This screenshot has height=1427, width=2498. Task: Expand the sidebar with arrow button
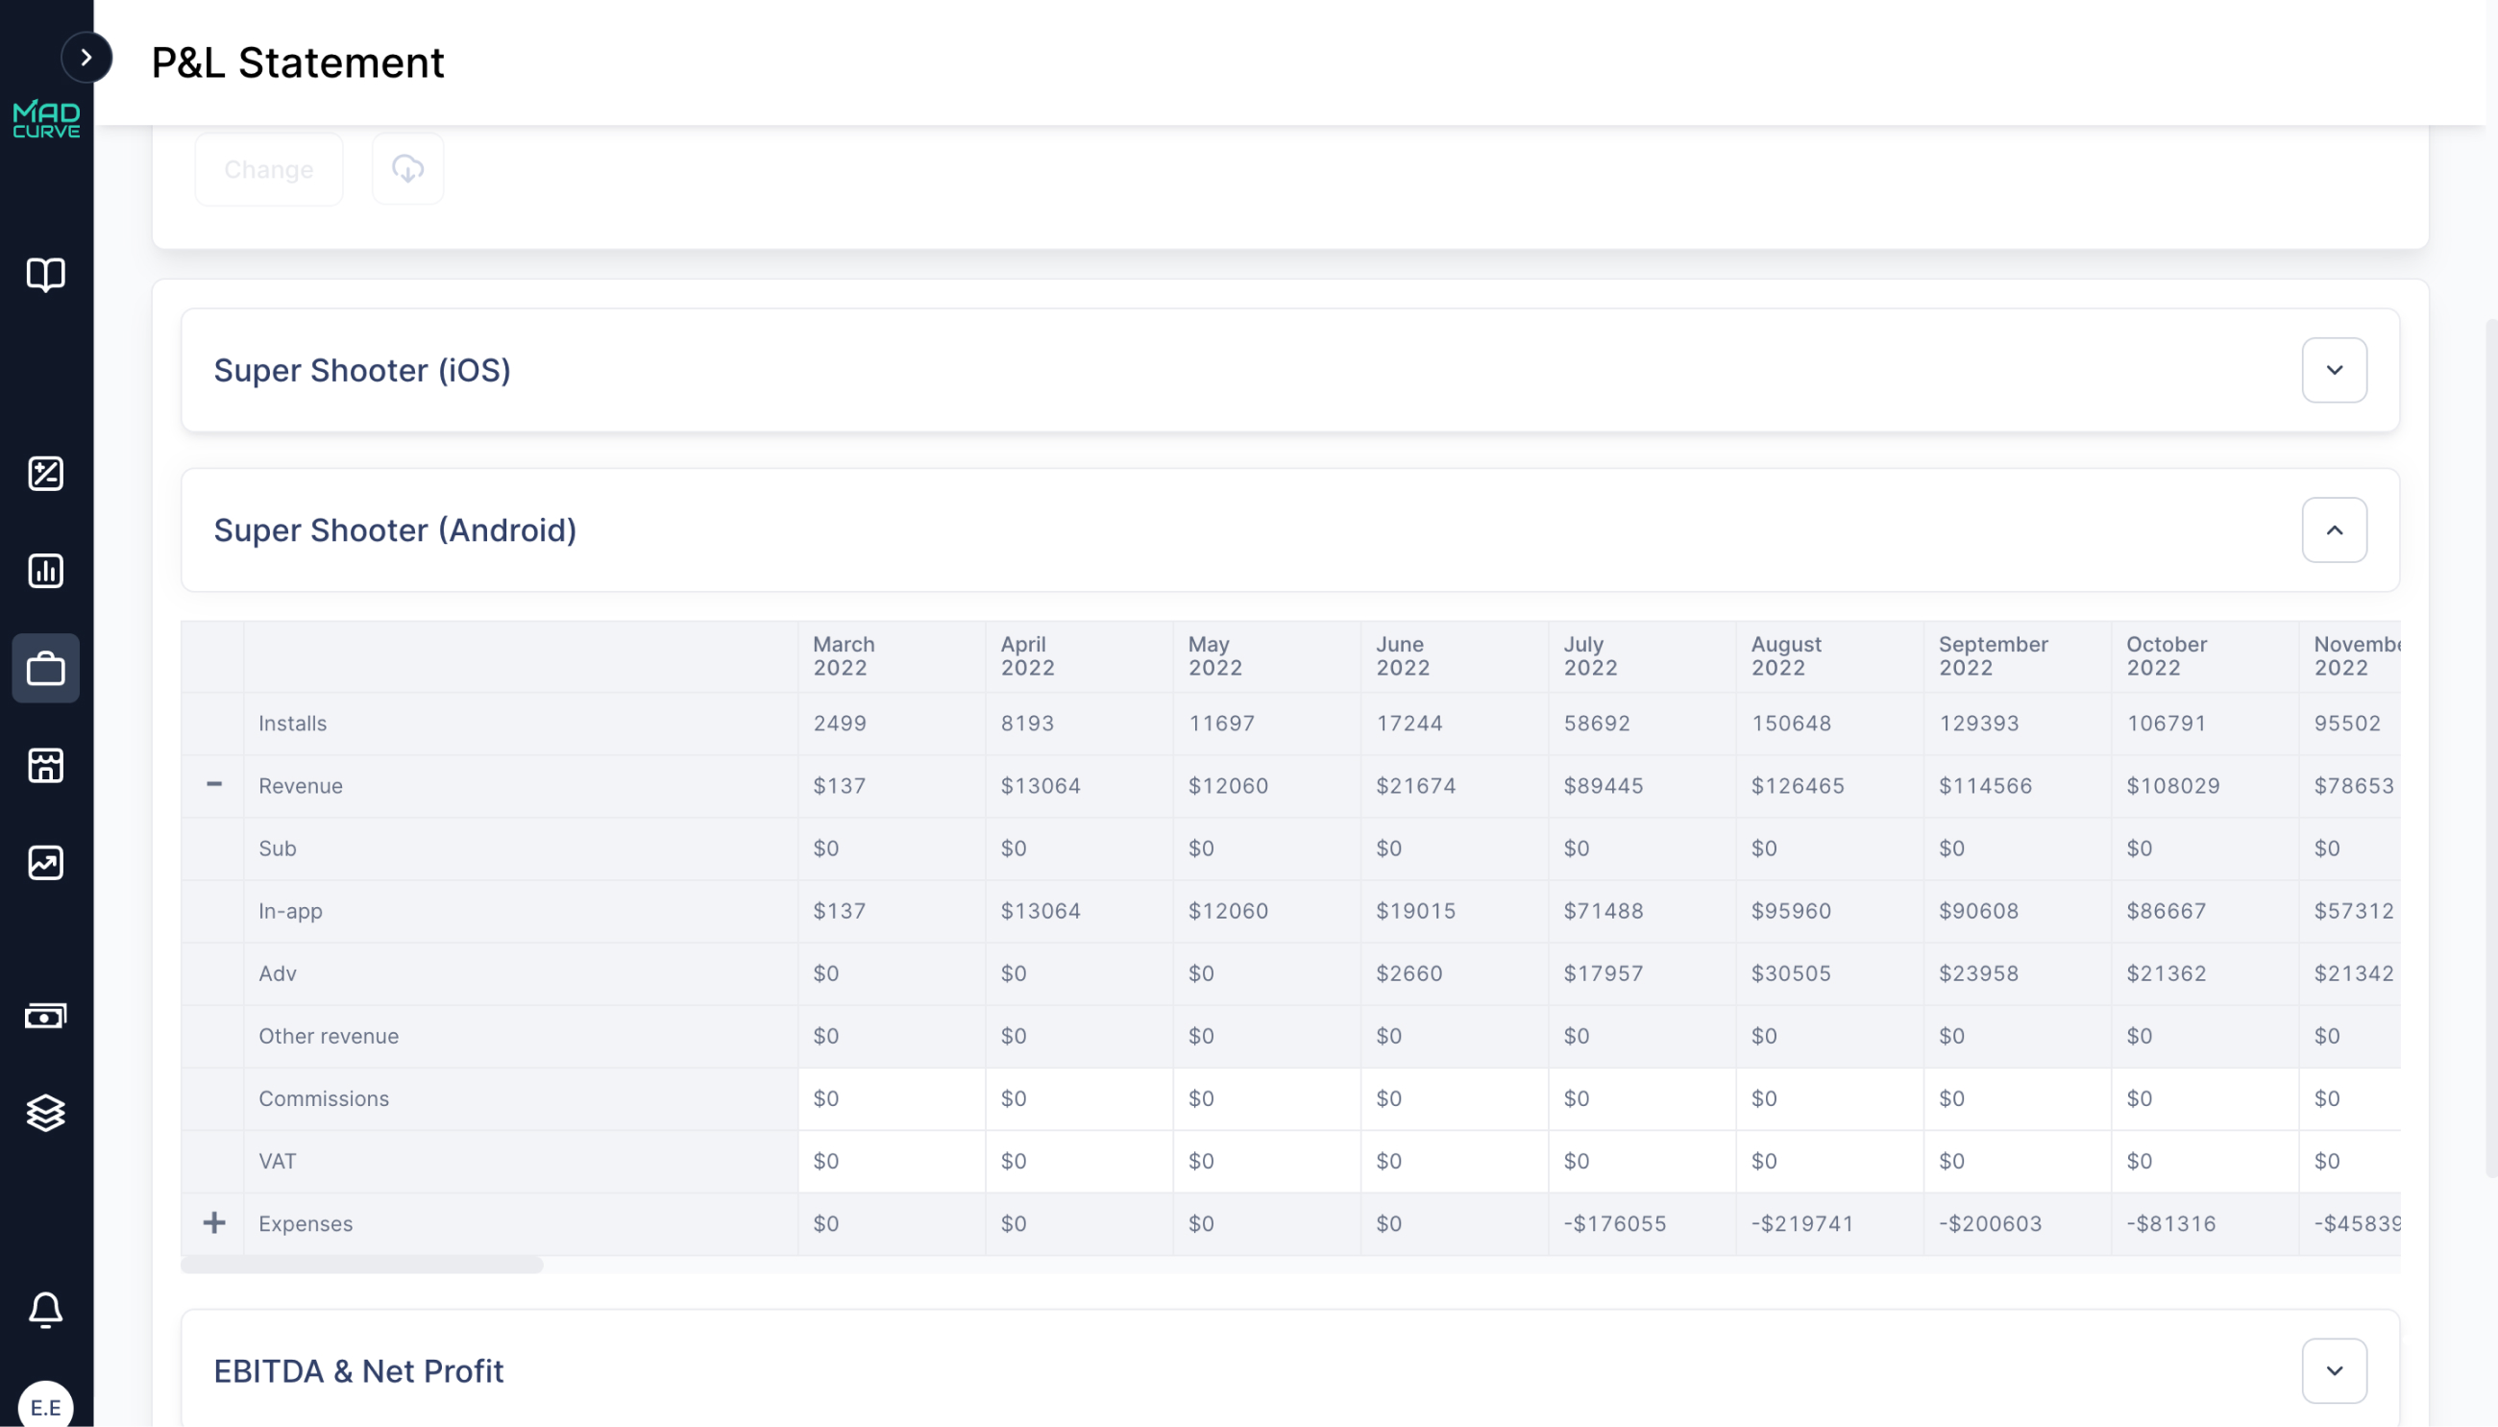(x=86, y=58)
